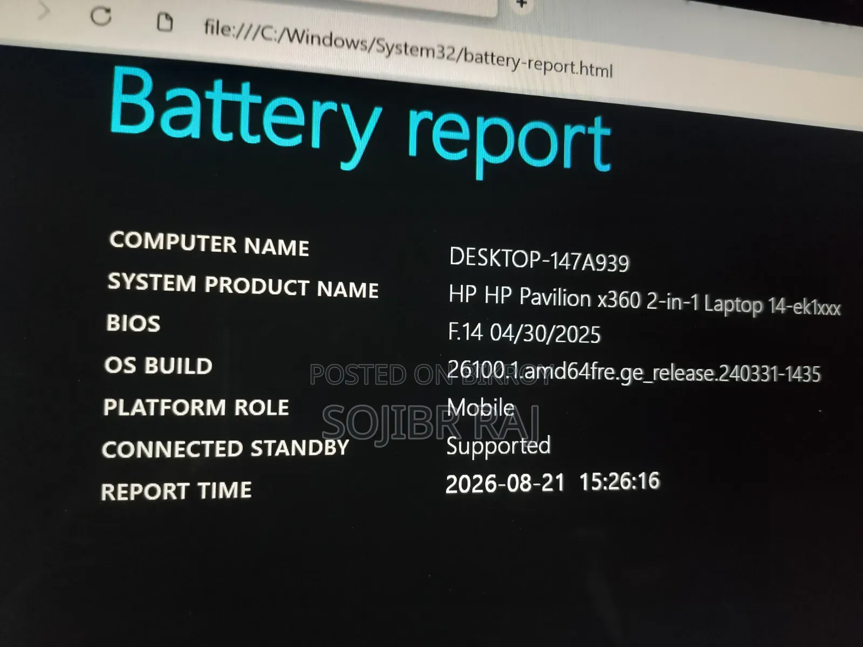This screenshot has height=647, width=863.
Task: Click the "BIOS" label
Action: tap(133, 323)
